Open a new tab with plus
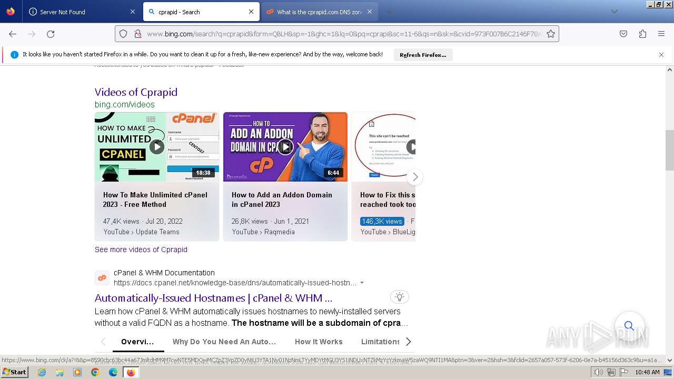This screenshot has width=674, height=379. (x=390, y=12)
